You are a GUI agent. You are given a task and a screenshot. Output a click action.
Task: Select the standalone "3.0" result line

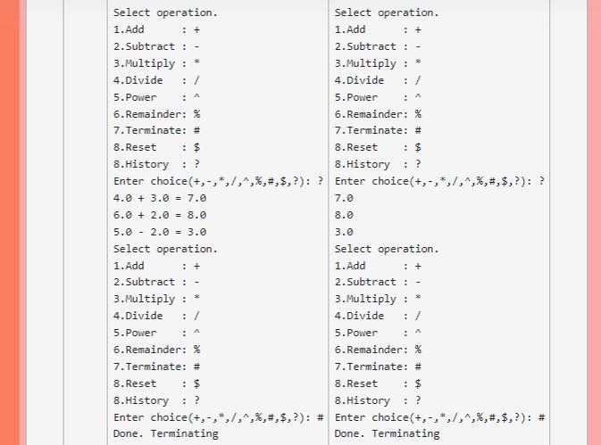344,232
